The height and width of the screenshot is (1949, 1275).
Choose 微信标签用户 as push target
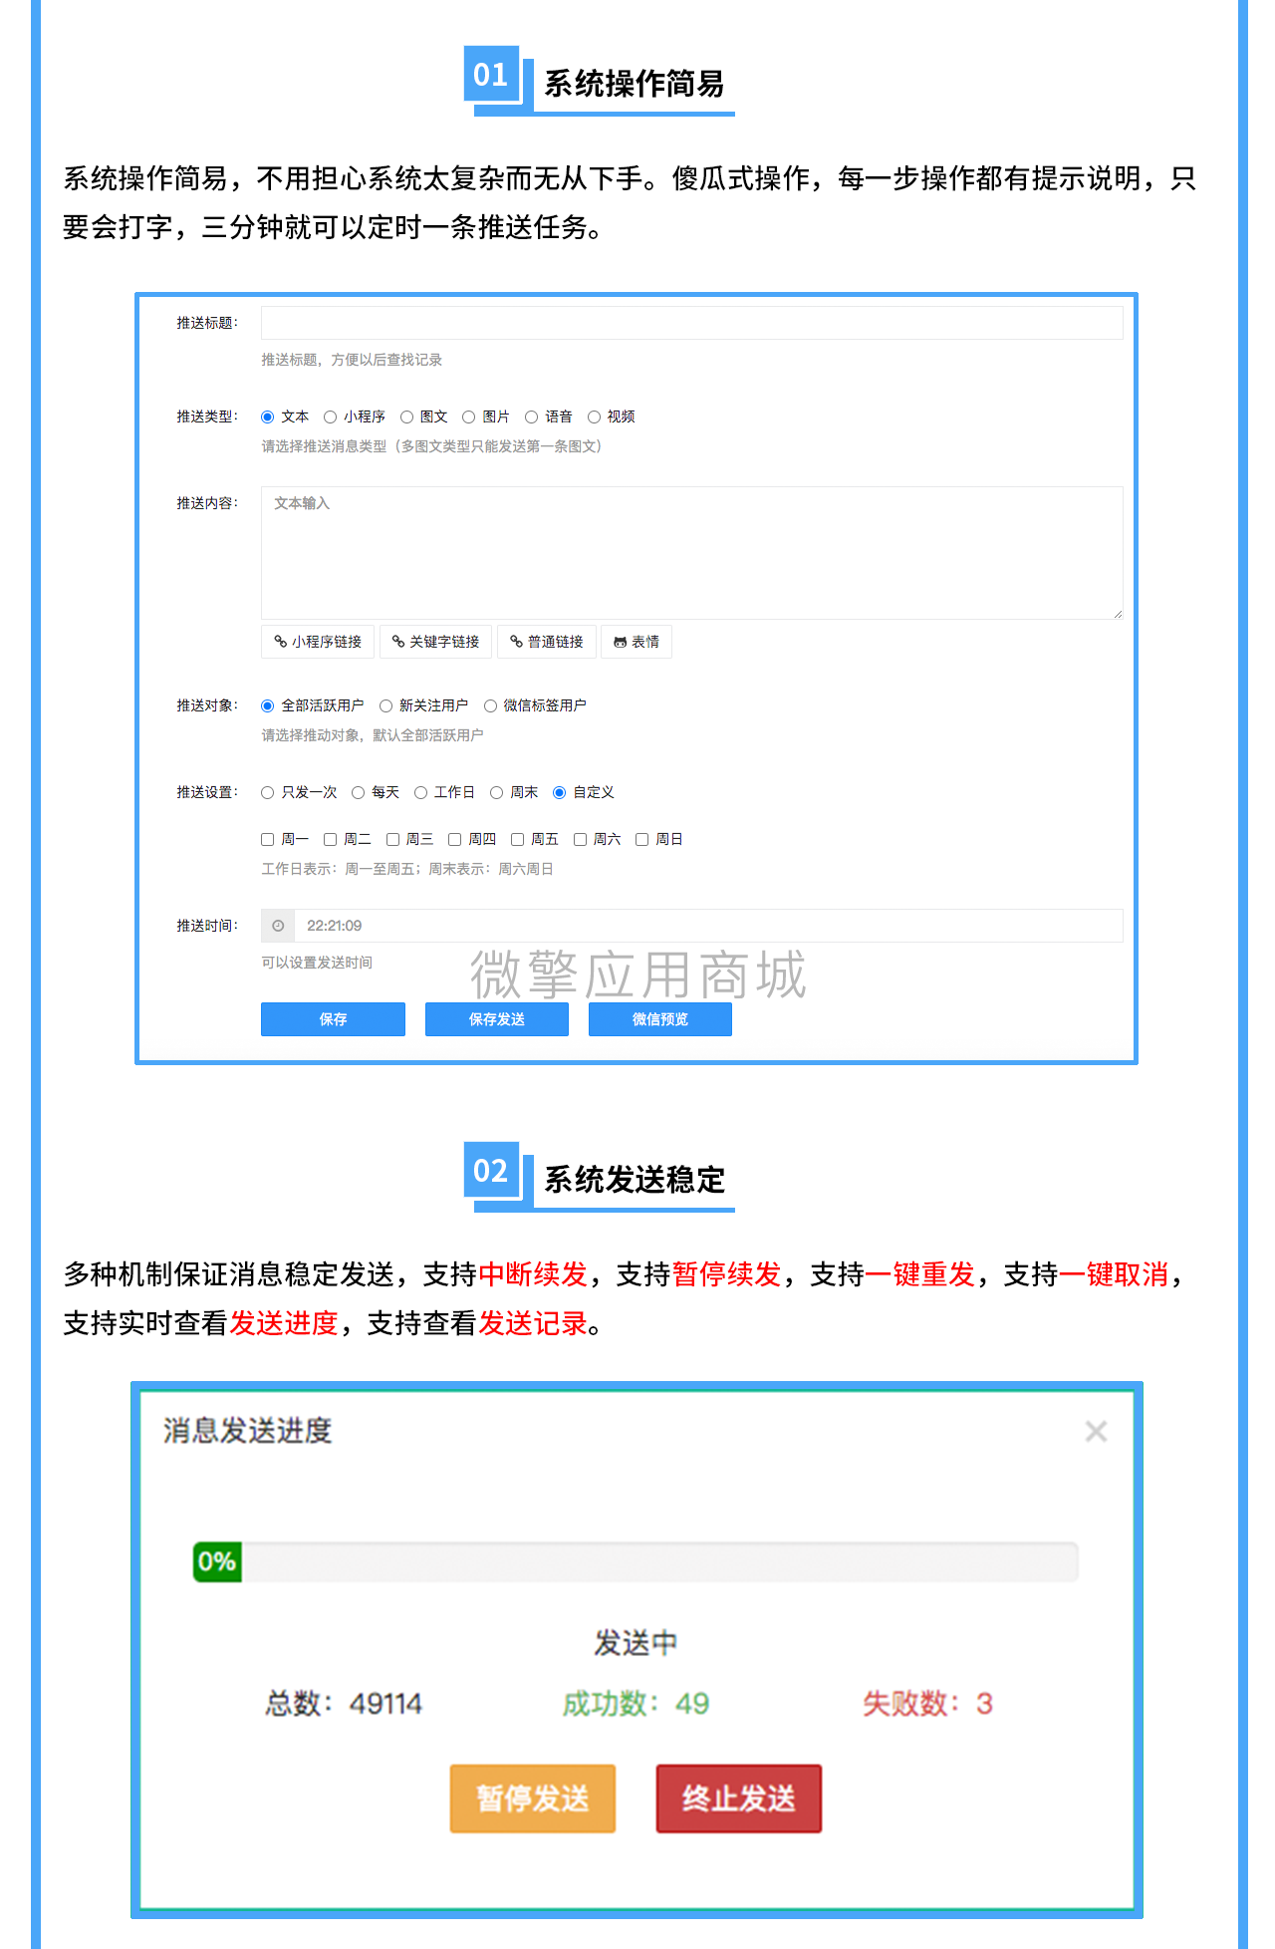pyautogui.click(x=490, y=705)
